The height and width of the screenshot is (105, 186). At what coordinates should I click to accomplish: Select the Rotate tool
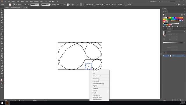2,39
